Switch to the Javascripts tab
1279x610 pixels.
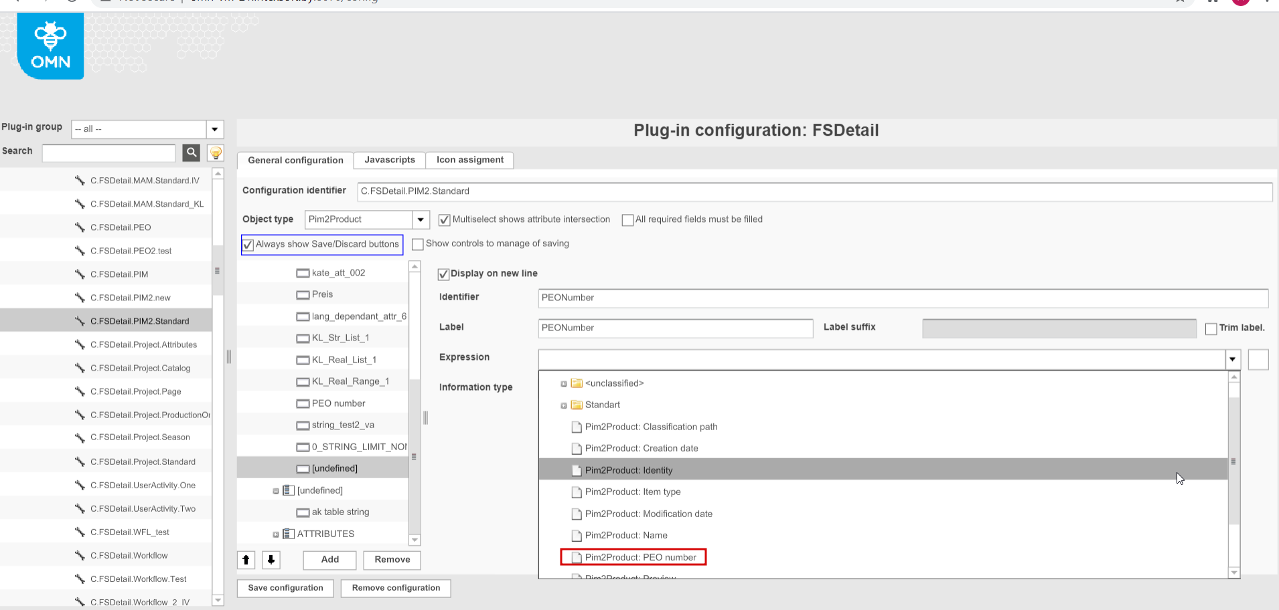(389, 160)
